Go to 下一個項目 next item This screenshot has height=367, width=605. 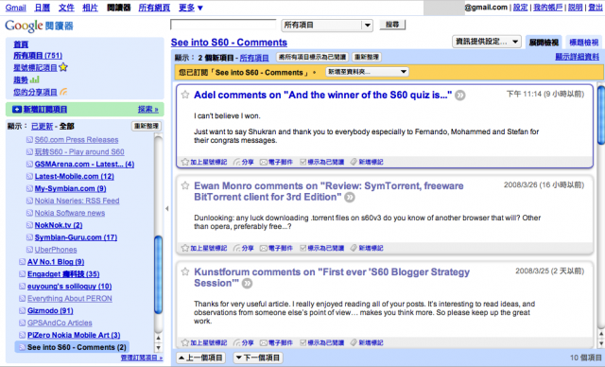point(258,358)
